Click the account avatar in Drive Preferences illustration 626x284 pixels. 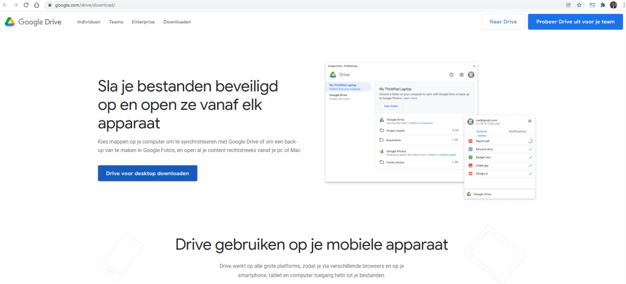pyautogui.click(x=471, y=75)
